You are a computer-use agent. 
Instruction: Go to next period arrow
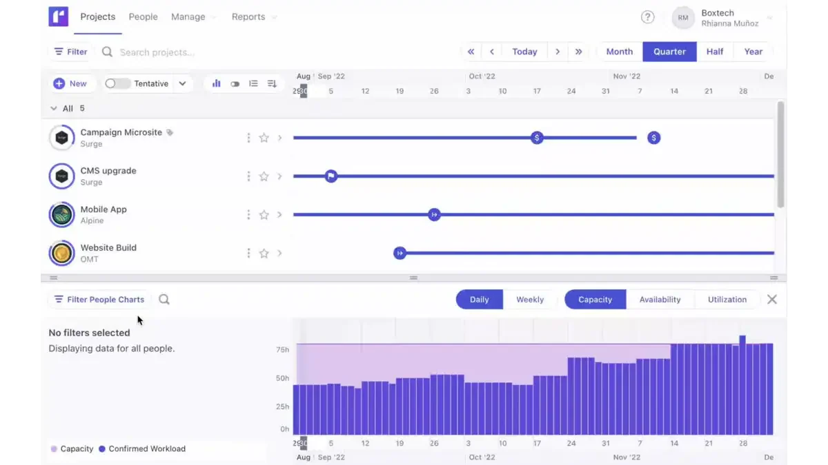coord(558,52)
